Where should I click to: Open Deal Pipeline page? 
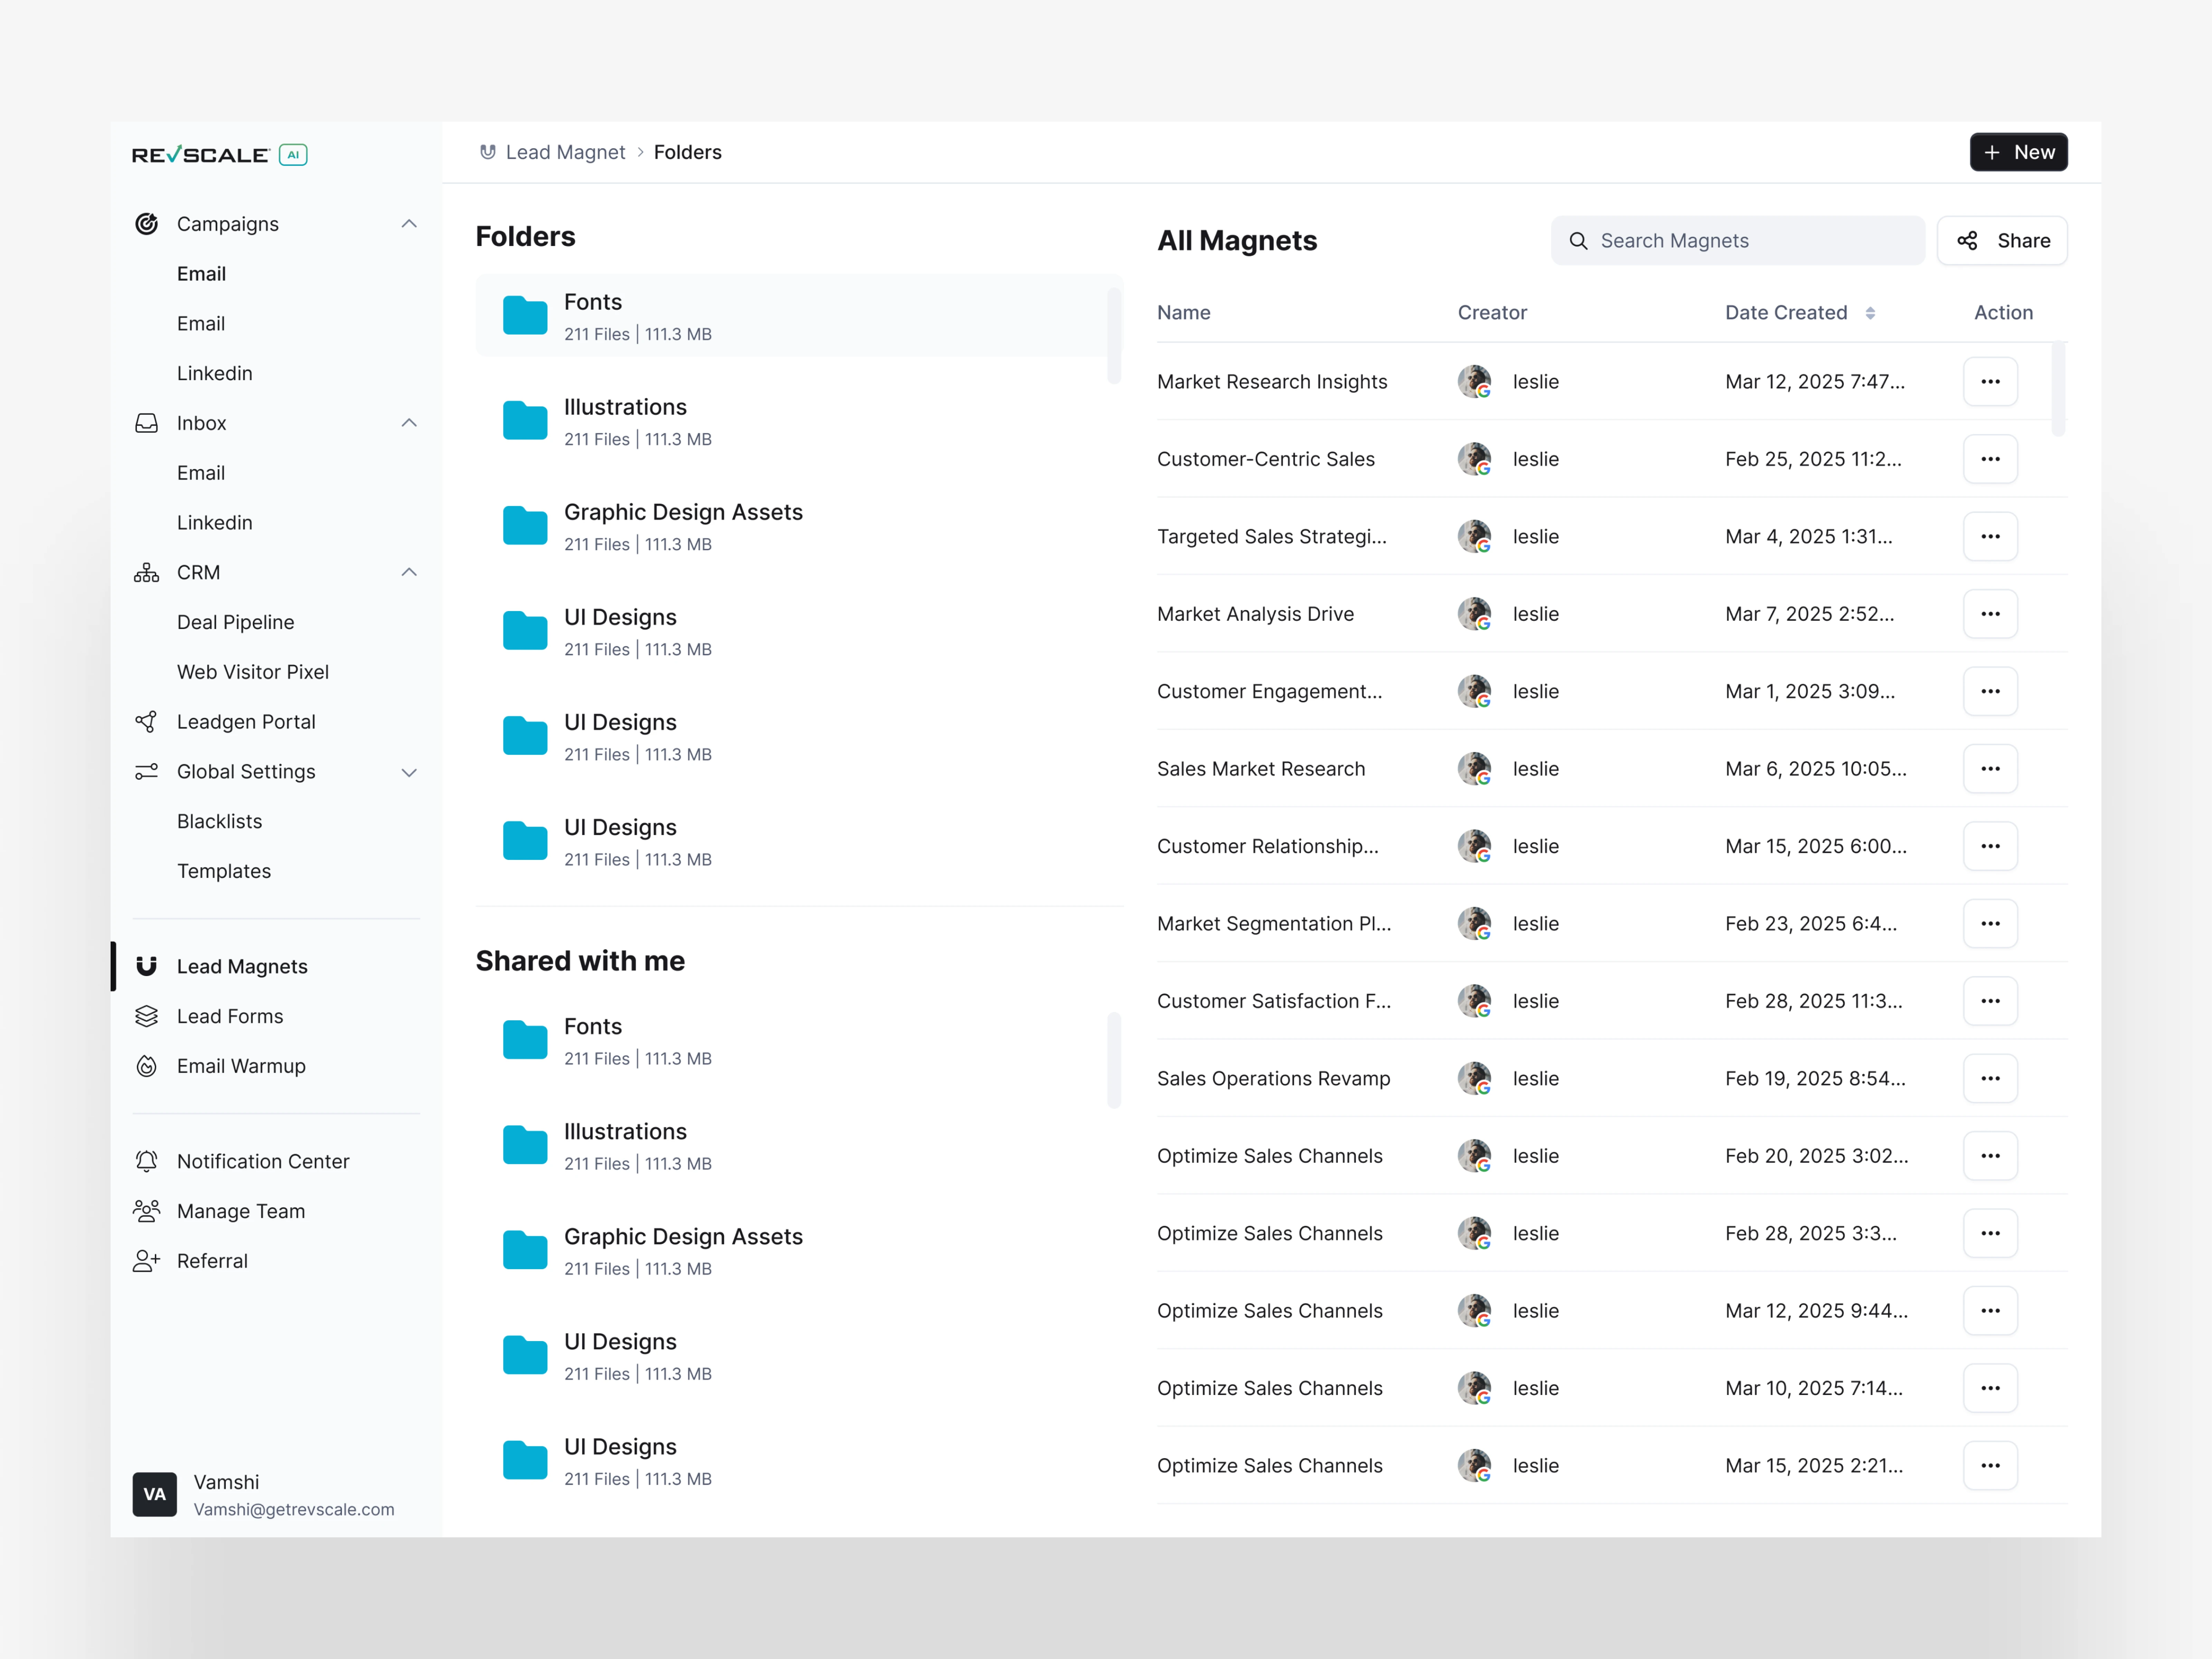click(236, 622)
